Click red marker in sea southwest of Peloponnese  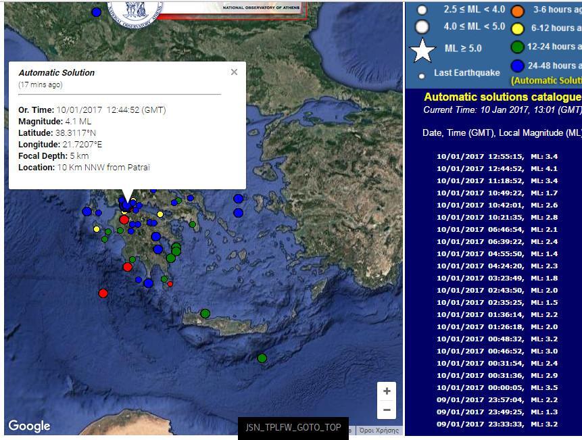103,293
